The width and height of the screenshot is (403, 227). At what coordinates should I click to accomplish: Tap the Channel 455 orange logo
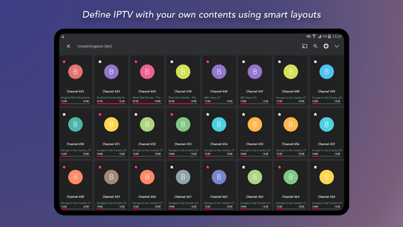click(x=255, y=124)
